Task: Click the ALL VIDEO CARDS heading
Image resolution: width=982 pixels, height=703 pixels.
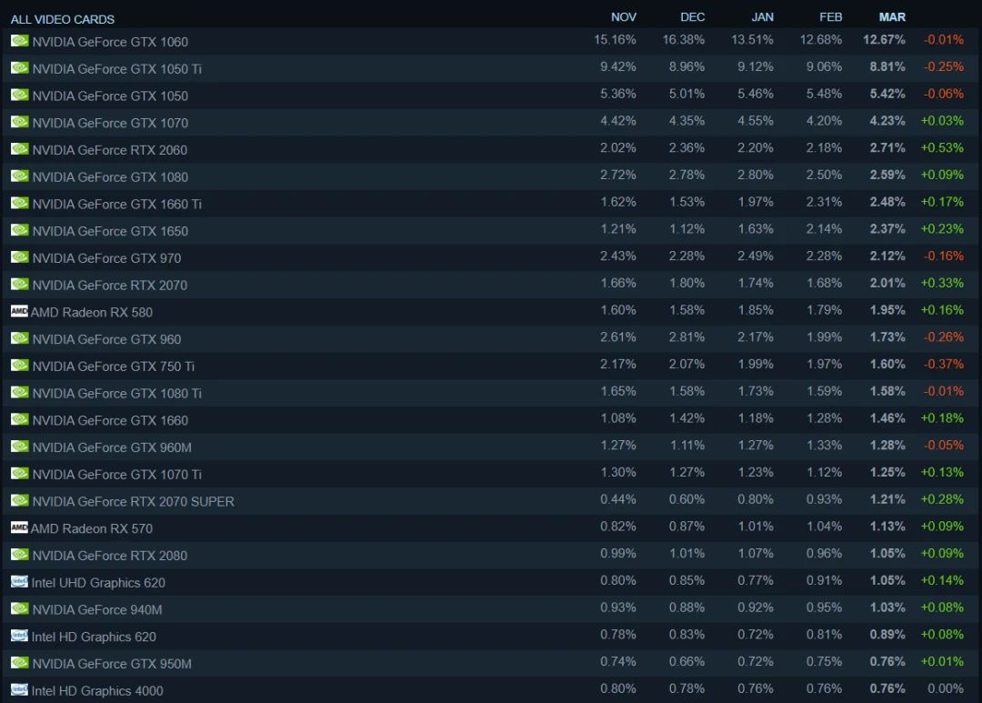Action: point(63,19)
